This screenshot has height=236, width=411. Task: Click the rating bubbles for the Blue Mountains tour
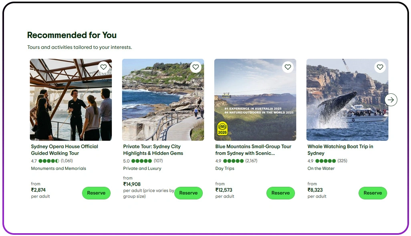coord(233,161)
